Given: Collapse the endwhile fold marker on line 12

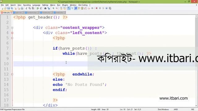Looking at the screenshot, I should click(12, 74).
